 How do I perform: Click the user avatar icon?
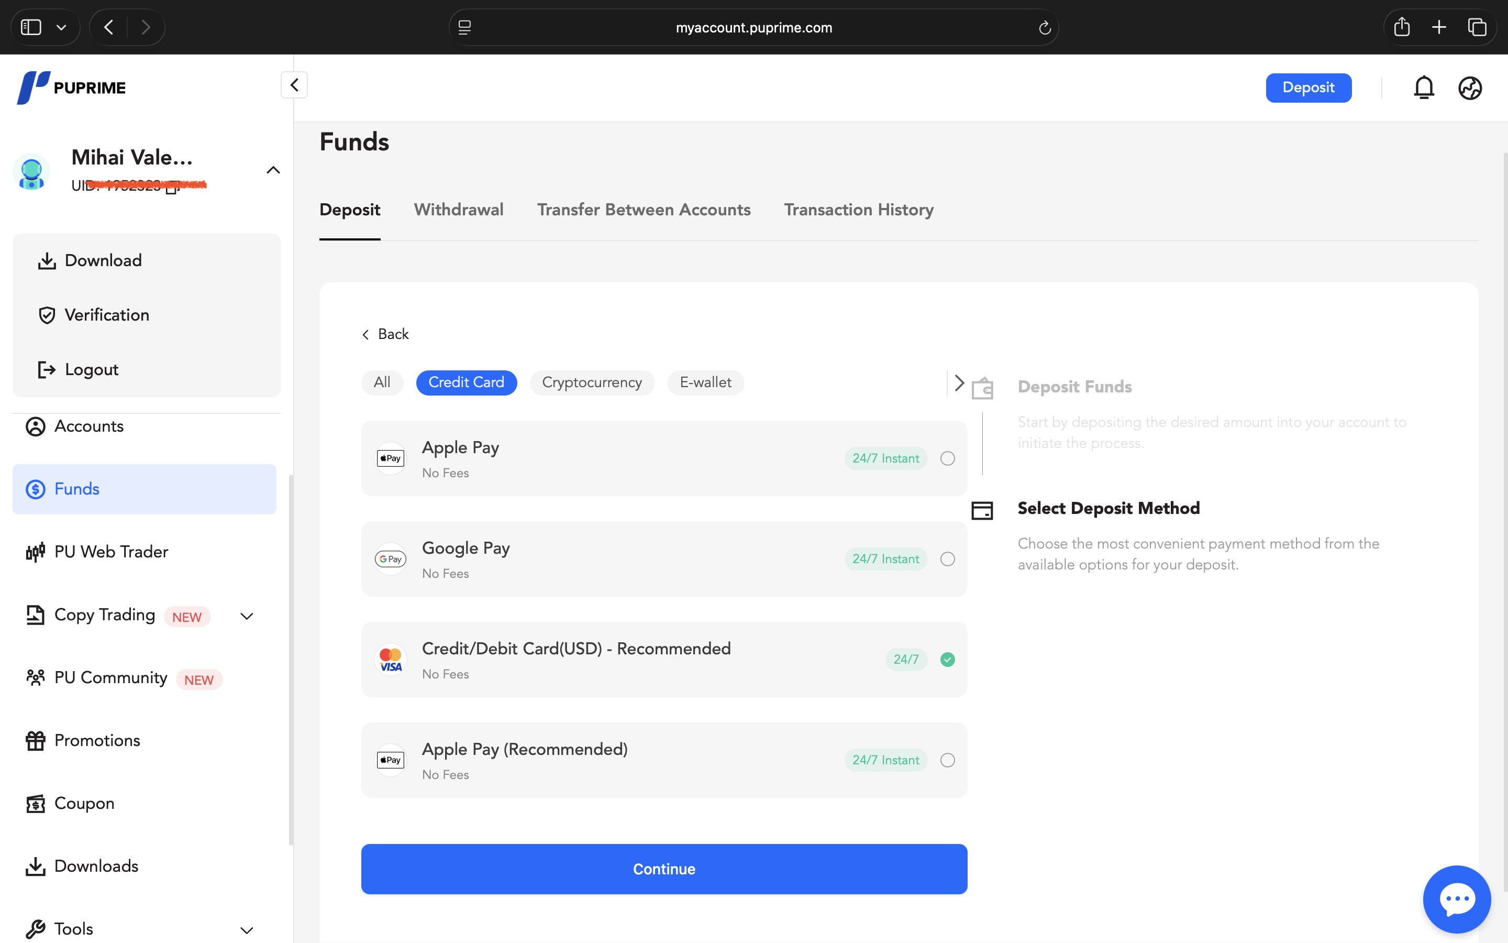[x=31, y=171]
